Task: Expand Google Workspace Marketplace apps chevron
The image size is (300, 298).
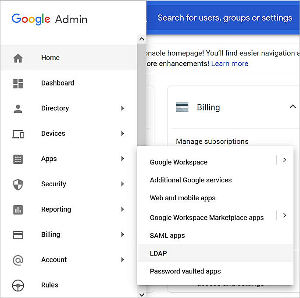Action: tap(284, 215)
